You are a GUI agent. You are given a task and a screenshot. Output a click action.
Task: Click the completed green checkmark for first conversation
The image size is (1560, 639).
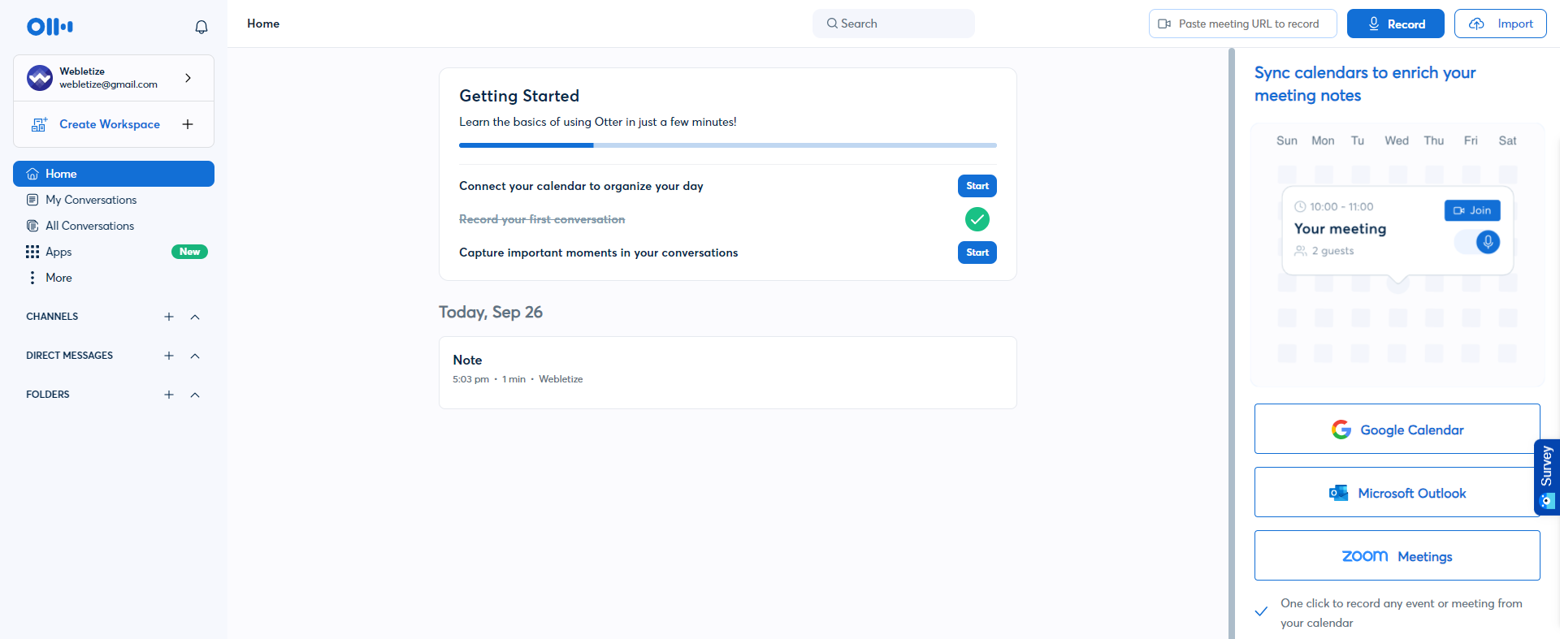(x=977, y=219)
